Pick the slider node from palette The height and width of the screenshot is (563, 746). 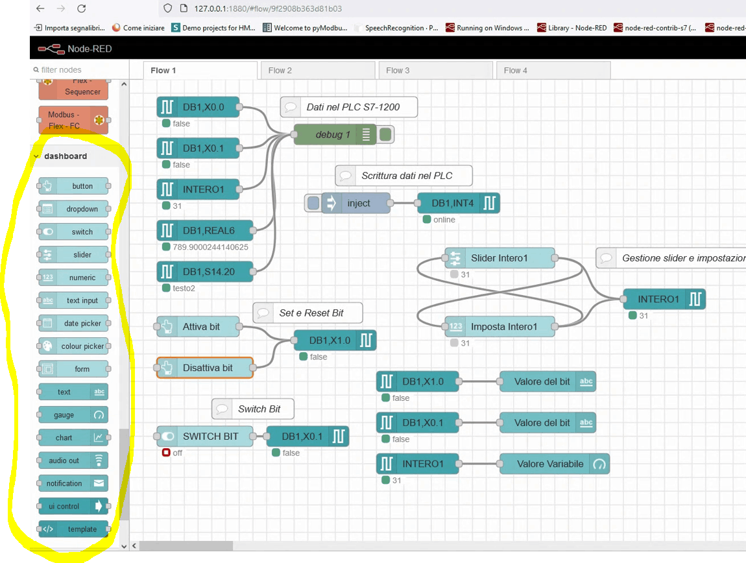[73, 255]
